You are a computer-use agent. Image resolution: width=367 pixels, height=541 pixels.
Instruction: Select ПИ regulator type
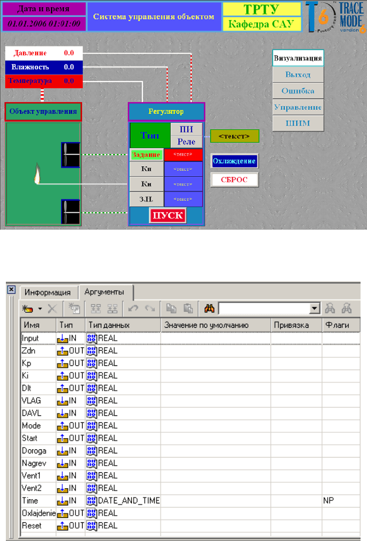click(x=186, y=129)
